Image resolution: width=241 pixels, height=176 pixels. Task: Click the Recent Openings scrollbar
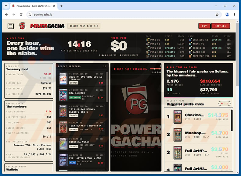107,87
